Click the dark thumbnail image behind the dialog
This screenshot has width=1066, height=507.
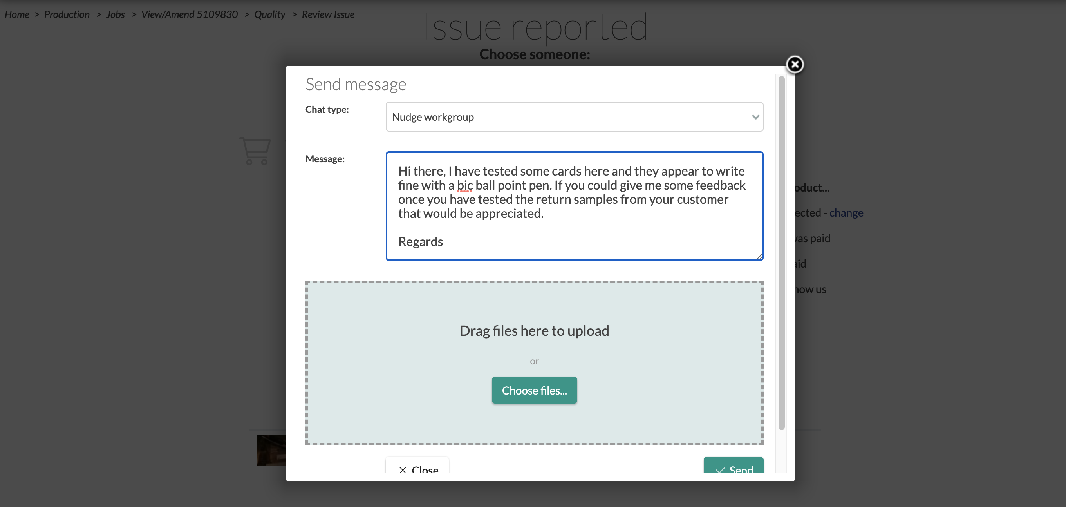(x=271, y=449)
